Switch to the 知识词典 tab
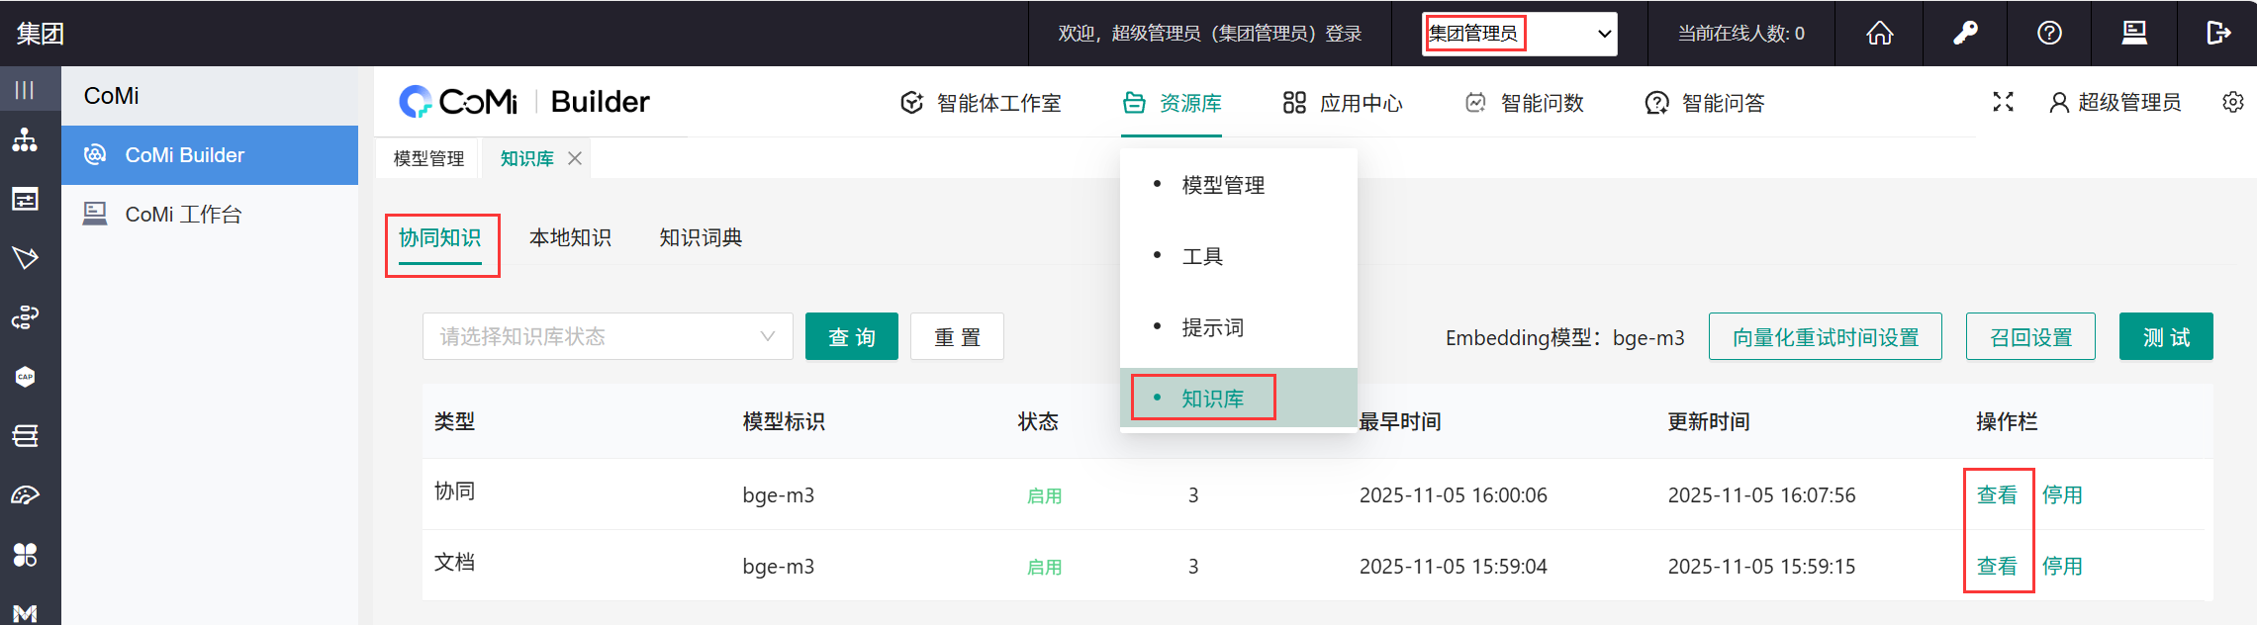Viewport: 2257px width, 625px height. point(701,237)
